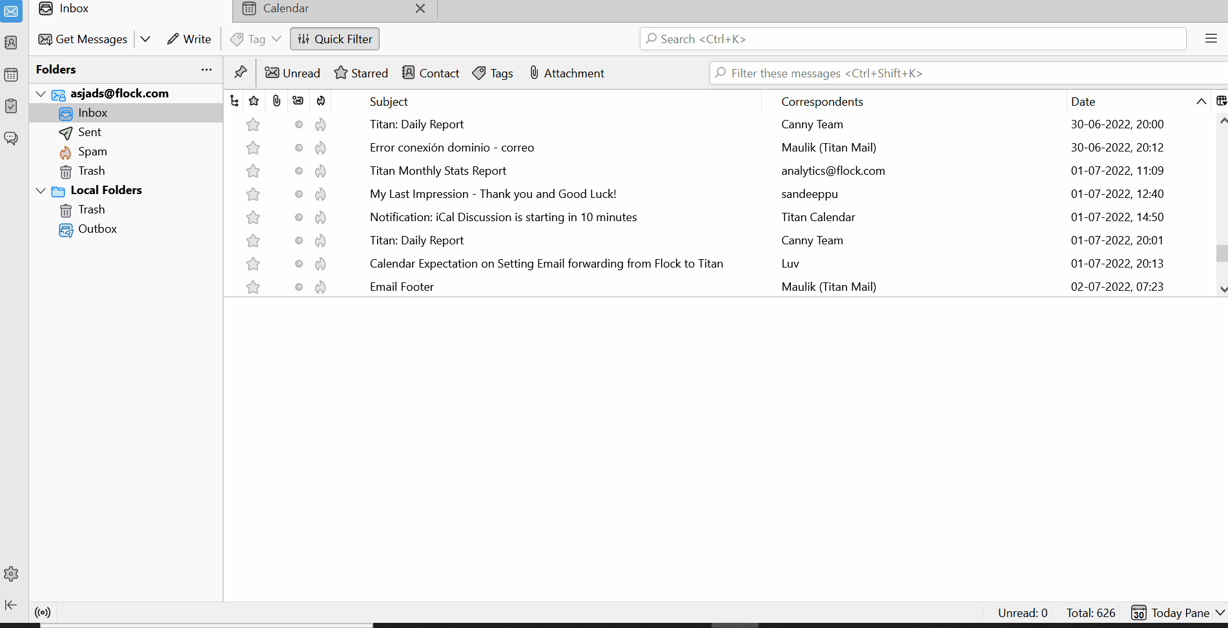The image size is (1228, 628).
Task: Toggle Contact quick filter
Action: (x=431, y=73)
